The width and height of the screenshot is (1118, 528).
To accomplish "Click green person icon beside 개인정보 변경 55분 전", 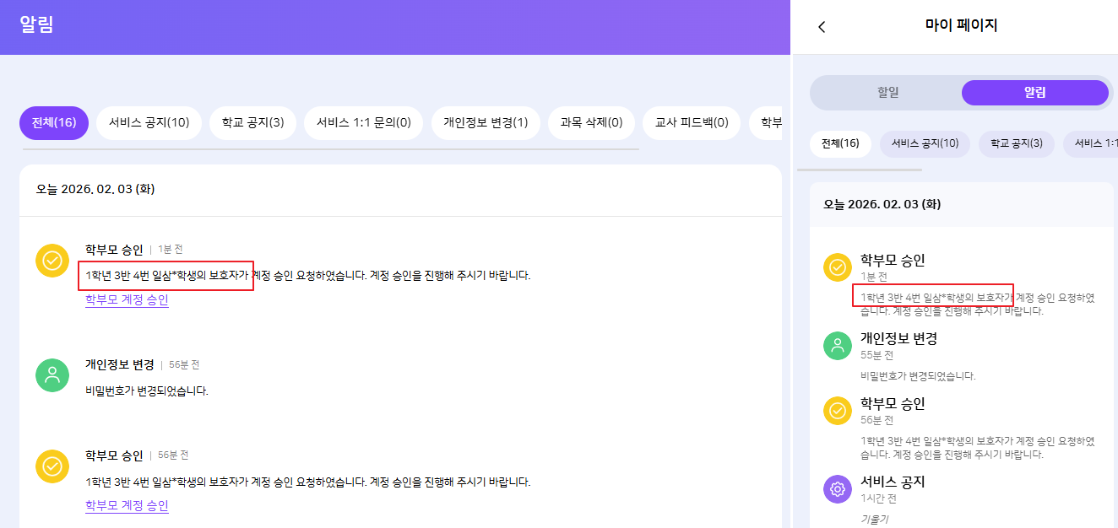I will pos(838,345).
